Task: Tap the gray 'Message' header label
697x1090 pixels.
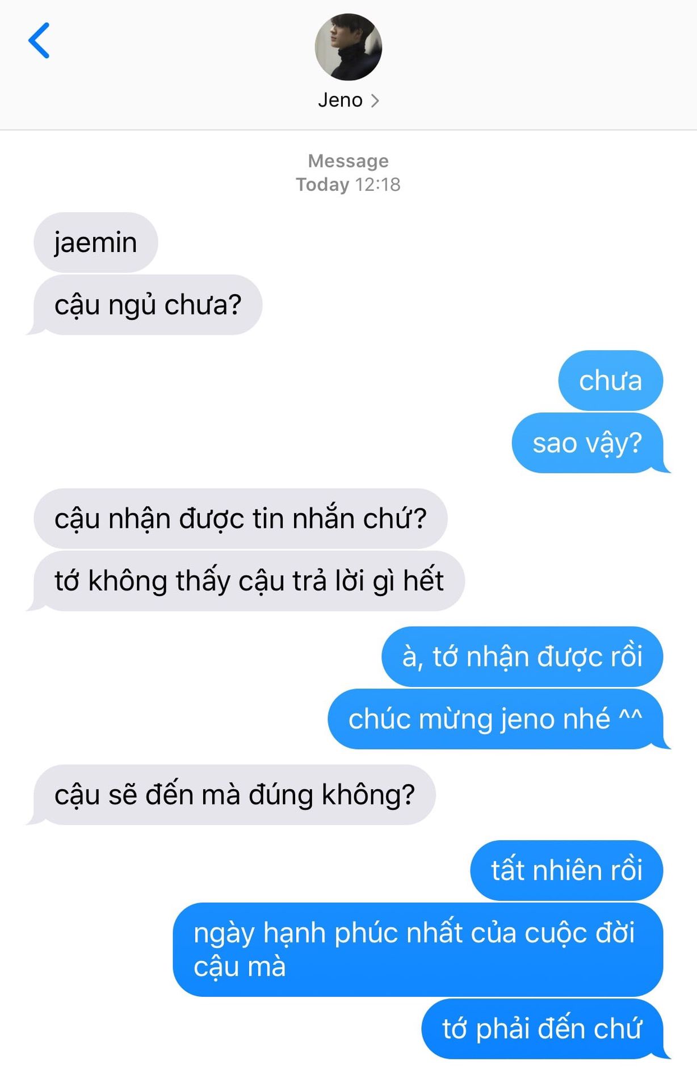Action: (x=348, y=161)
